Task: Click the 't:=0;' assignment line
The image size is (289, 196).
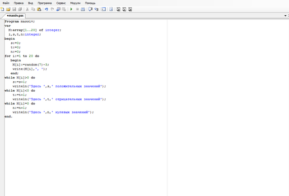Action: [x=15, y=47]
